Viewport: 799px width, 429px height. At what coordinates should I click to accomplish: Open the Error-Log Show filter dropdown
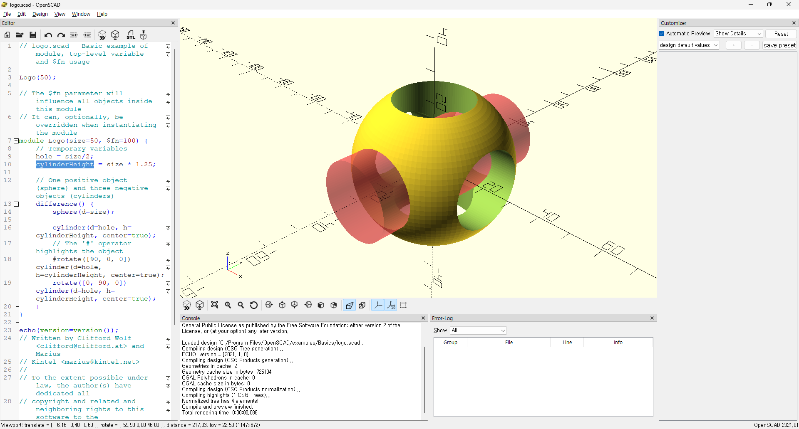478,330
